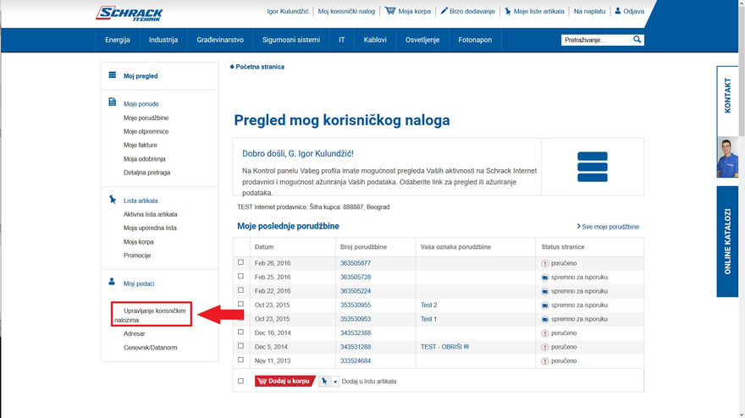Viewport: 745px width, 418px height.
Task: Click the person icon beside Moji podaci
Action: [x=112, y=282]
